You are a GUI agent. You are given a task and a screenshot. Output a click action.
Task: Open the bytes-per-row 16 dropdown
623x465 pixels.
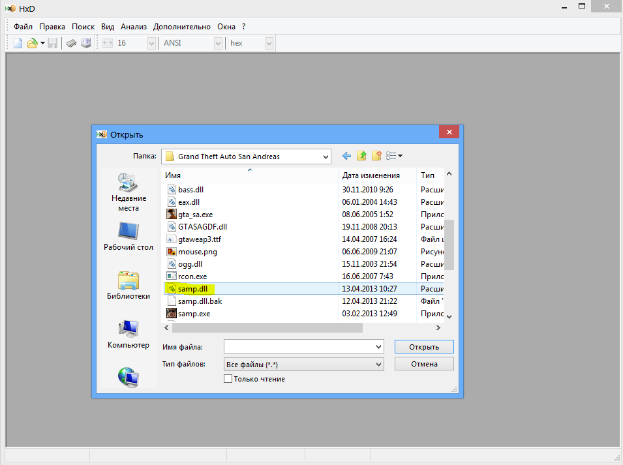coord(151,43)
